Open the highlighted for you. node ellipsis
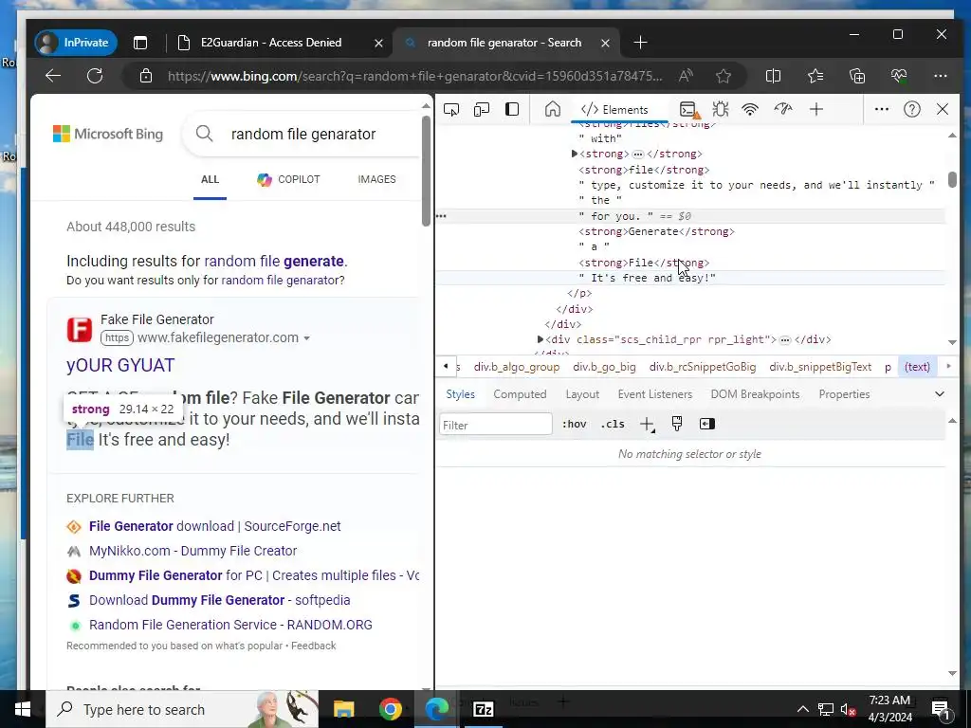The height and width of the screenshot is (728, 971). click(x=441, y=216)
